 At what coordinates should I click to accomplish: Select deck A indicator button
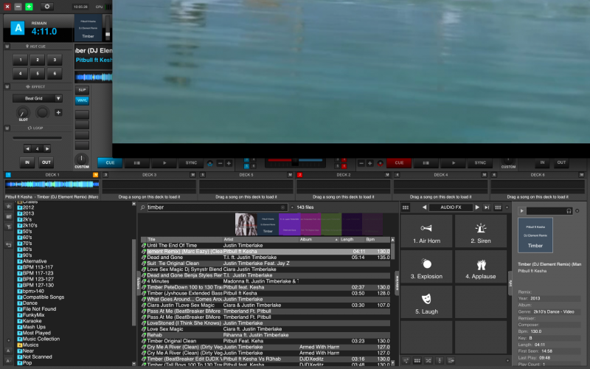point(17,28)
